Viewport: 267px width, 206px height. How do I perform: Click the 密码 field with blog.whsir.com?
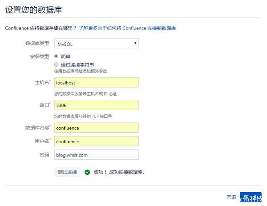96,155
